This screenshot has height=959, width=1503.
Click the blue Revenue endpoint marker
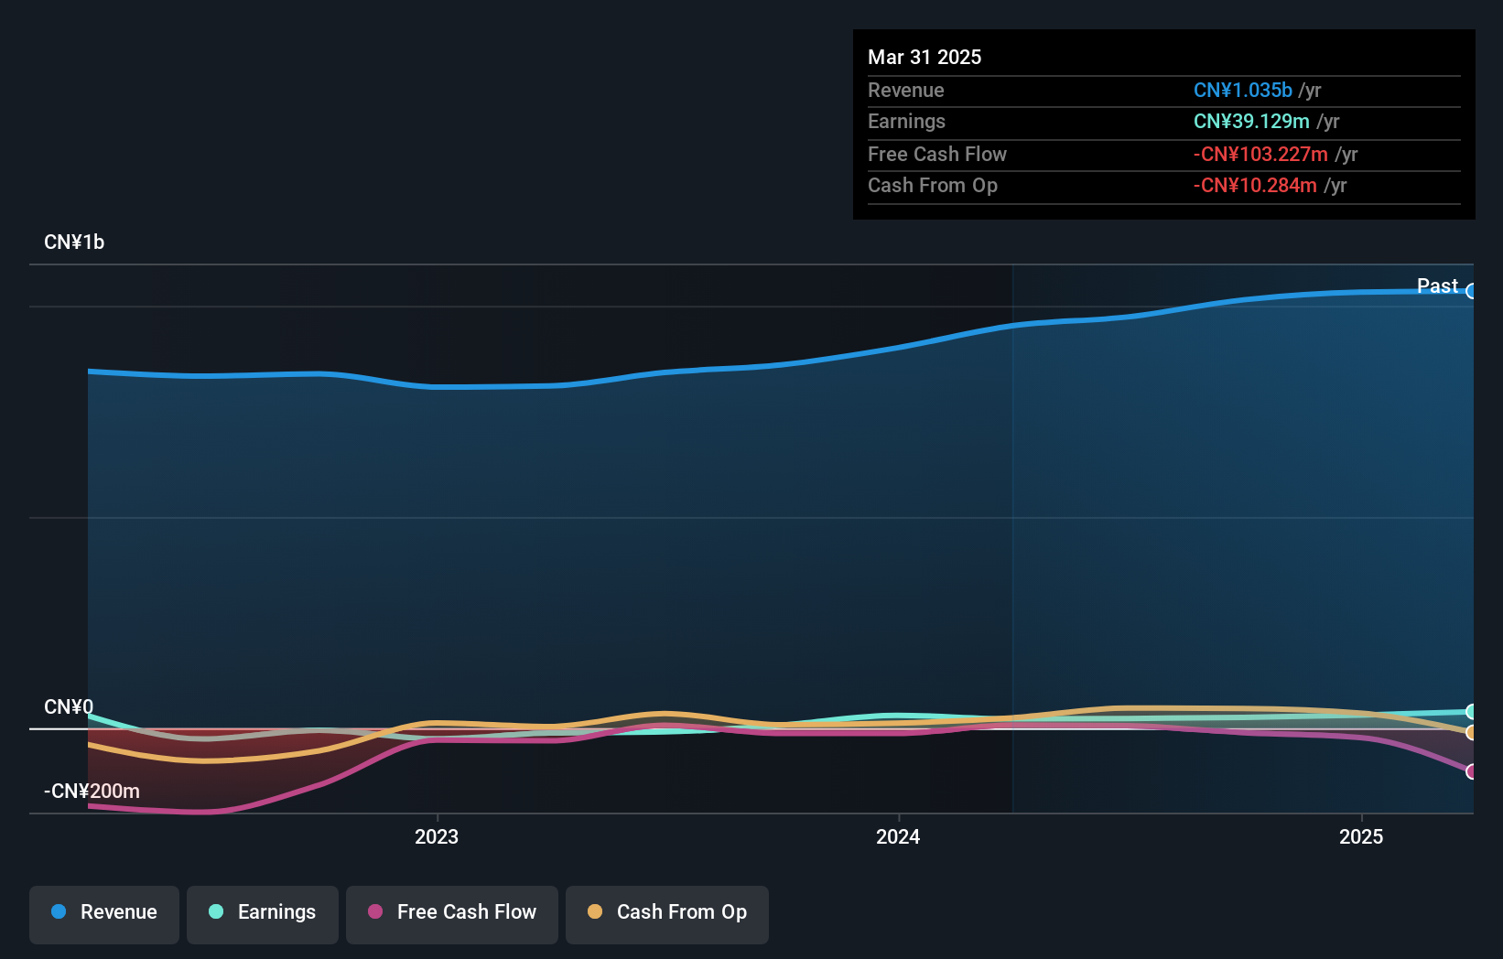[x=1472, y=291]
